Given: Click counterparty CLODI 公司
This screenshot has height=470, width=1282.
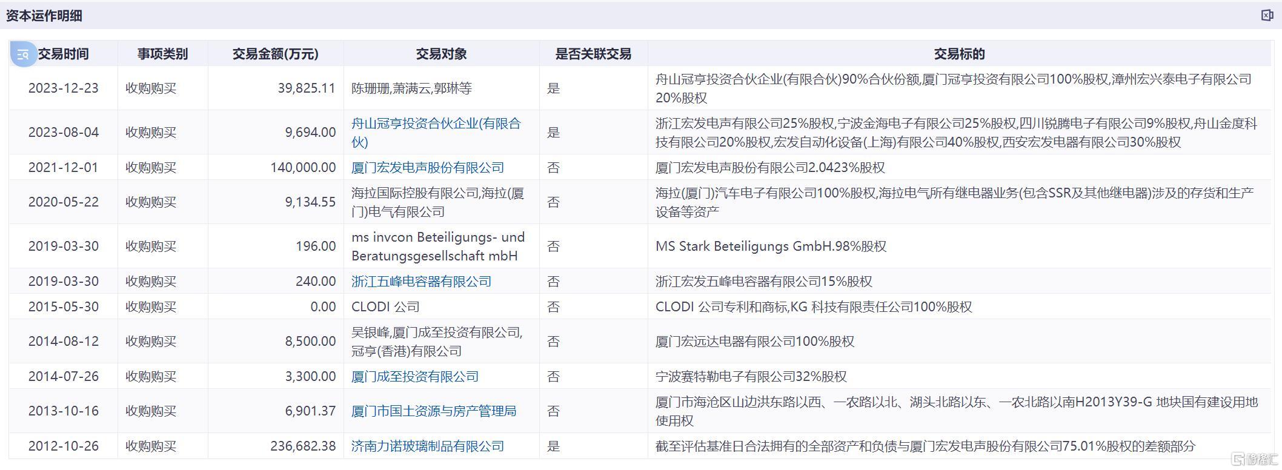Looking at the screenshot, I should click(385, 307).
